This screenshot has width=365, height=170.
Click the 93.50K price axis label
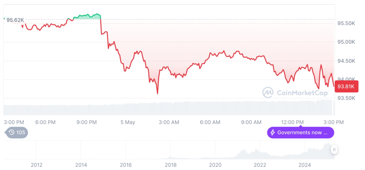click(x=346, y=98)
